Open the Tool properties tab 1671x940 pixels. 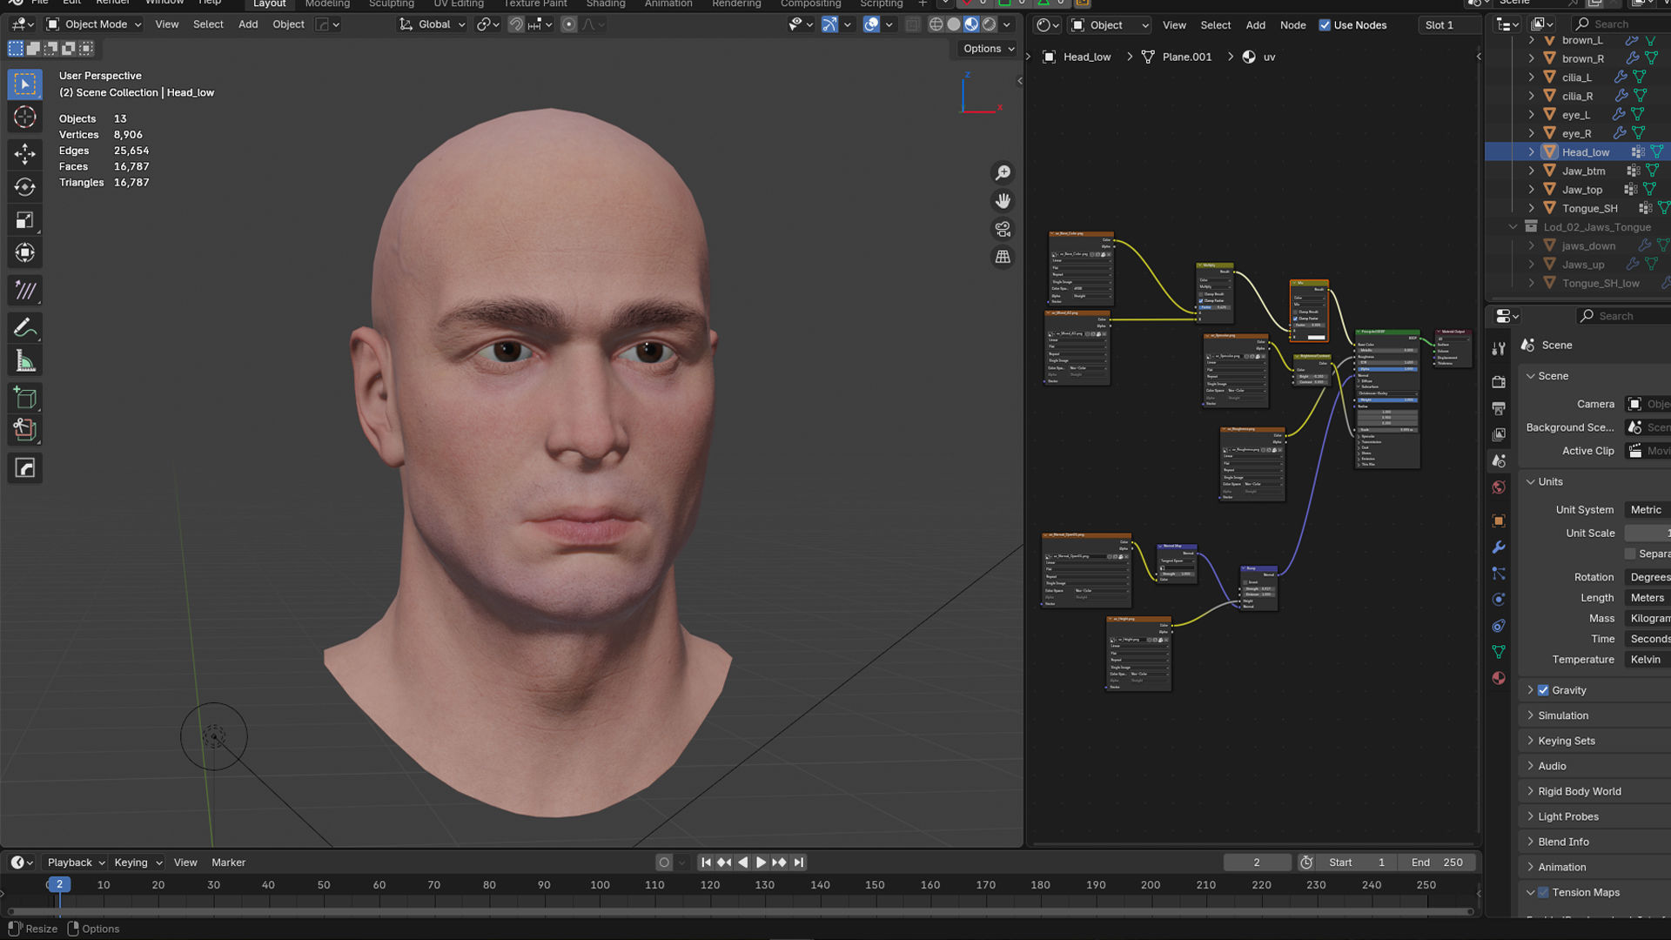pyautogui.click(x=1499, y=348)
